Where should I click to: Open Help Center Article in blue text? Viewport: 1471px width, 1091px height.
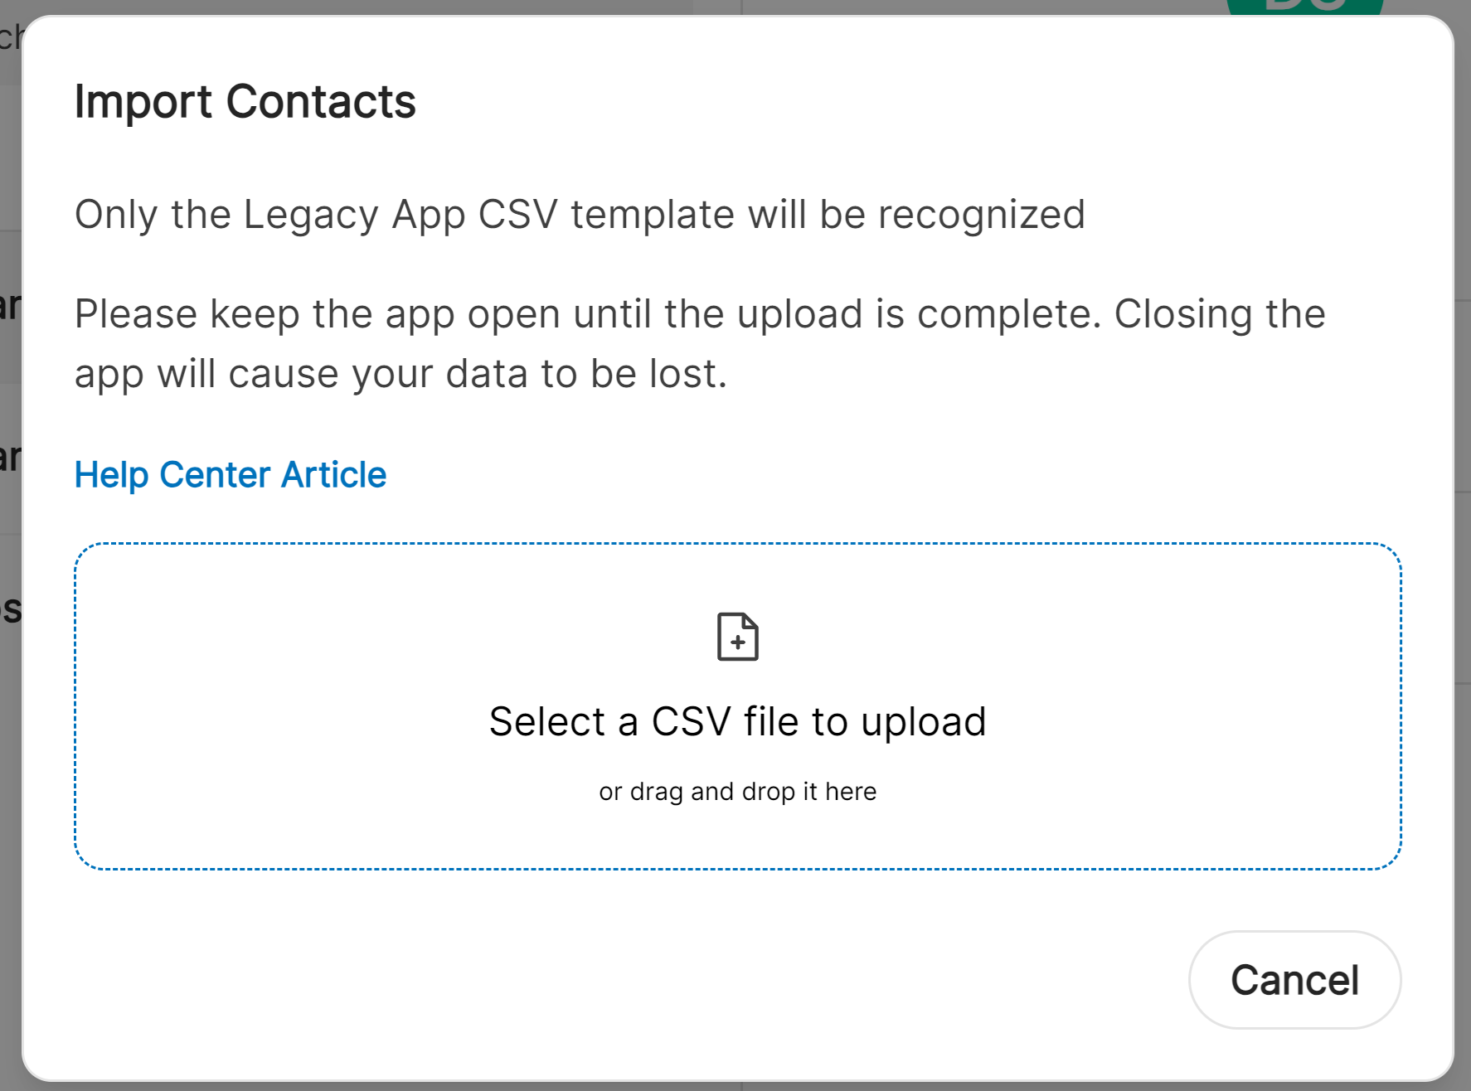[230, 474]
